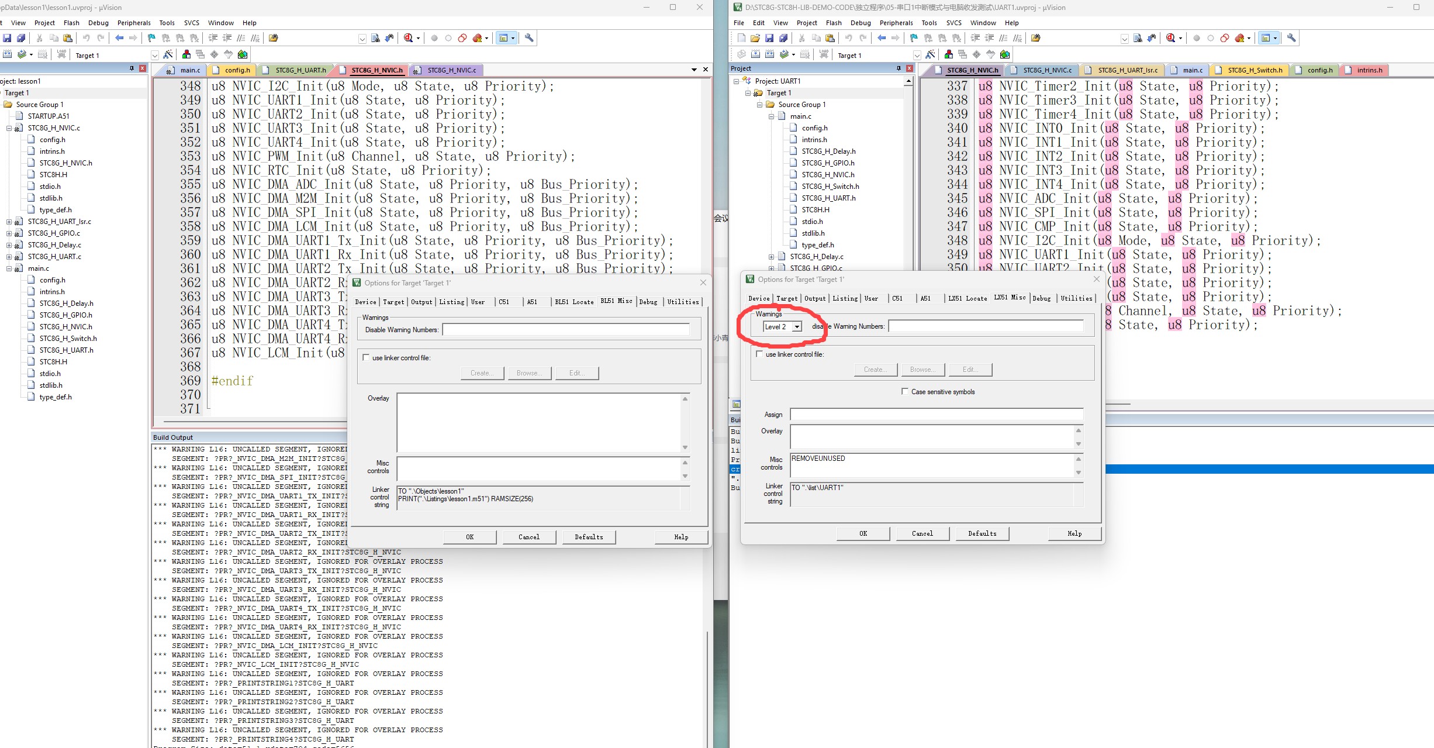
Task: Click the Misc controls field containing REMOVEUNUSED
Action: click(x=932, y=466)
